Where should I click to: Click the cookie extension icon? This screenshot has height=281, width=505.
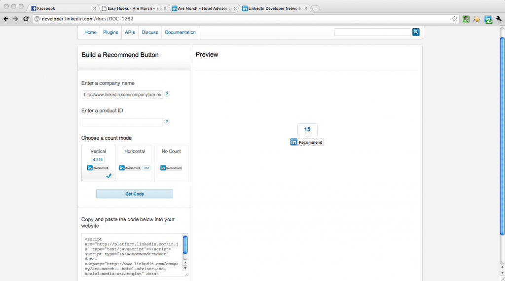pos(477,19)
